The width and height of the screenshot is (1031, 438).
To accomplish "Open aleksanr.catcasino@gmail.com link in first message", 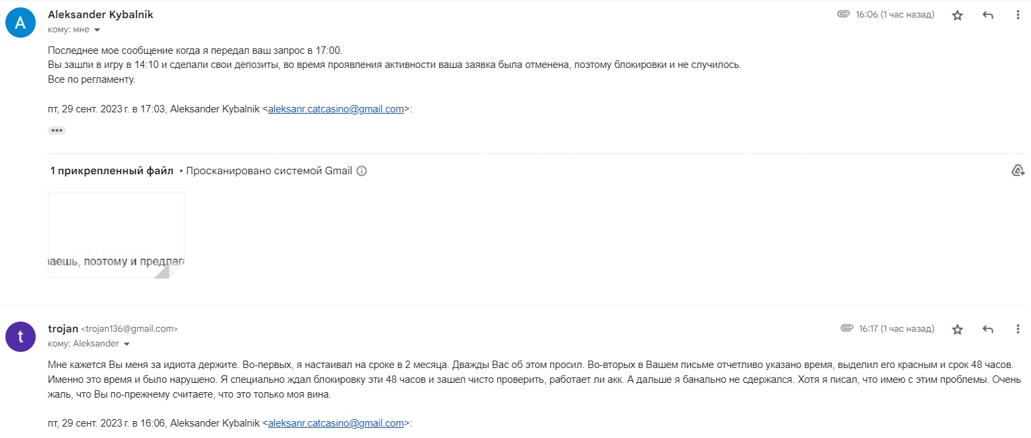I will point(336,109).
